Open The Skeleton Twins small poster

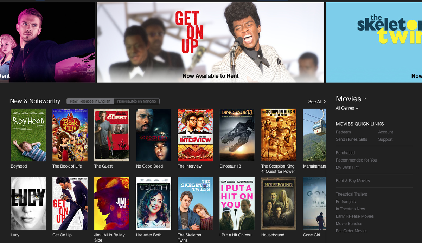click(x=195, y=204)
